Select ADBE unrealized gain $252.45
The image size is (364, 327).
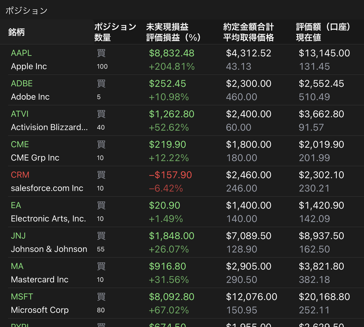tap(167, 84)
